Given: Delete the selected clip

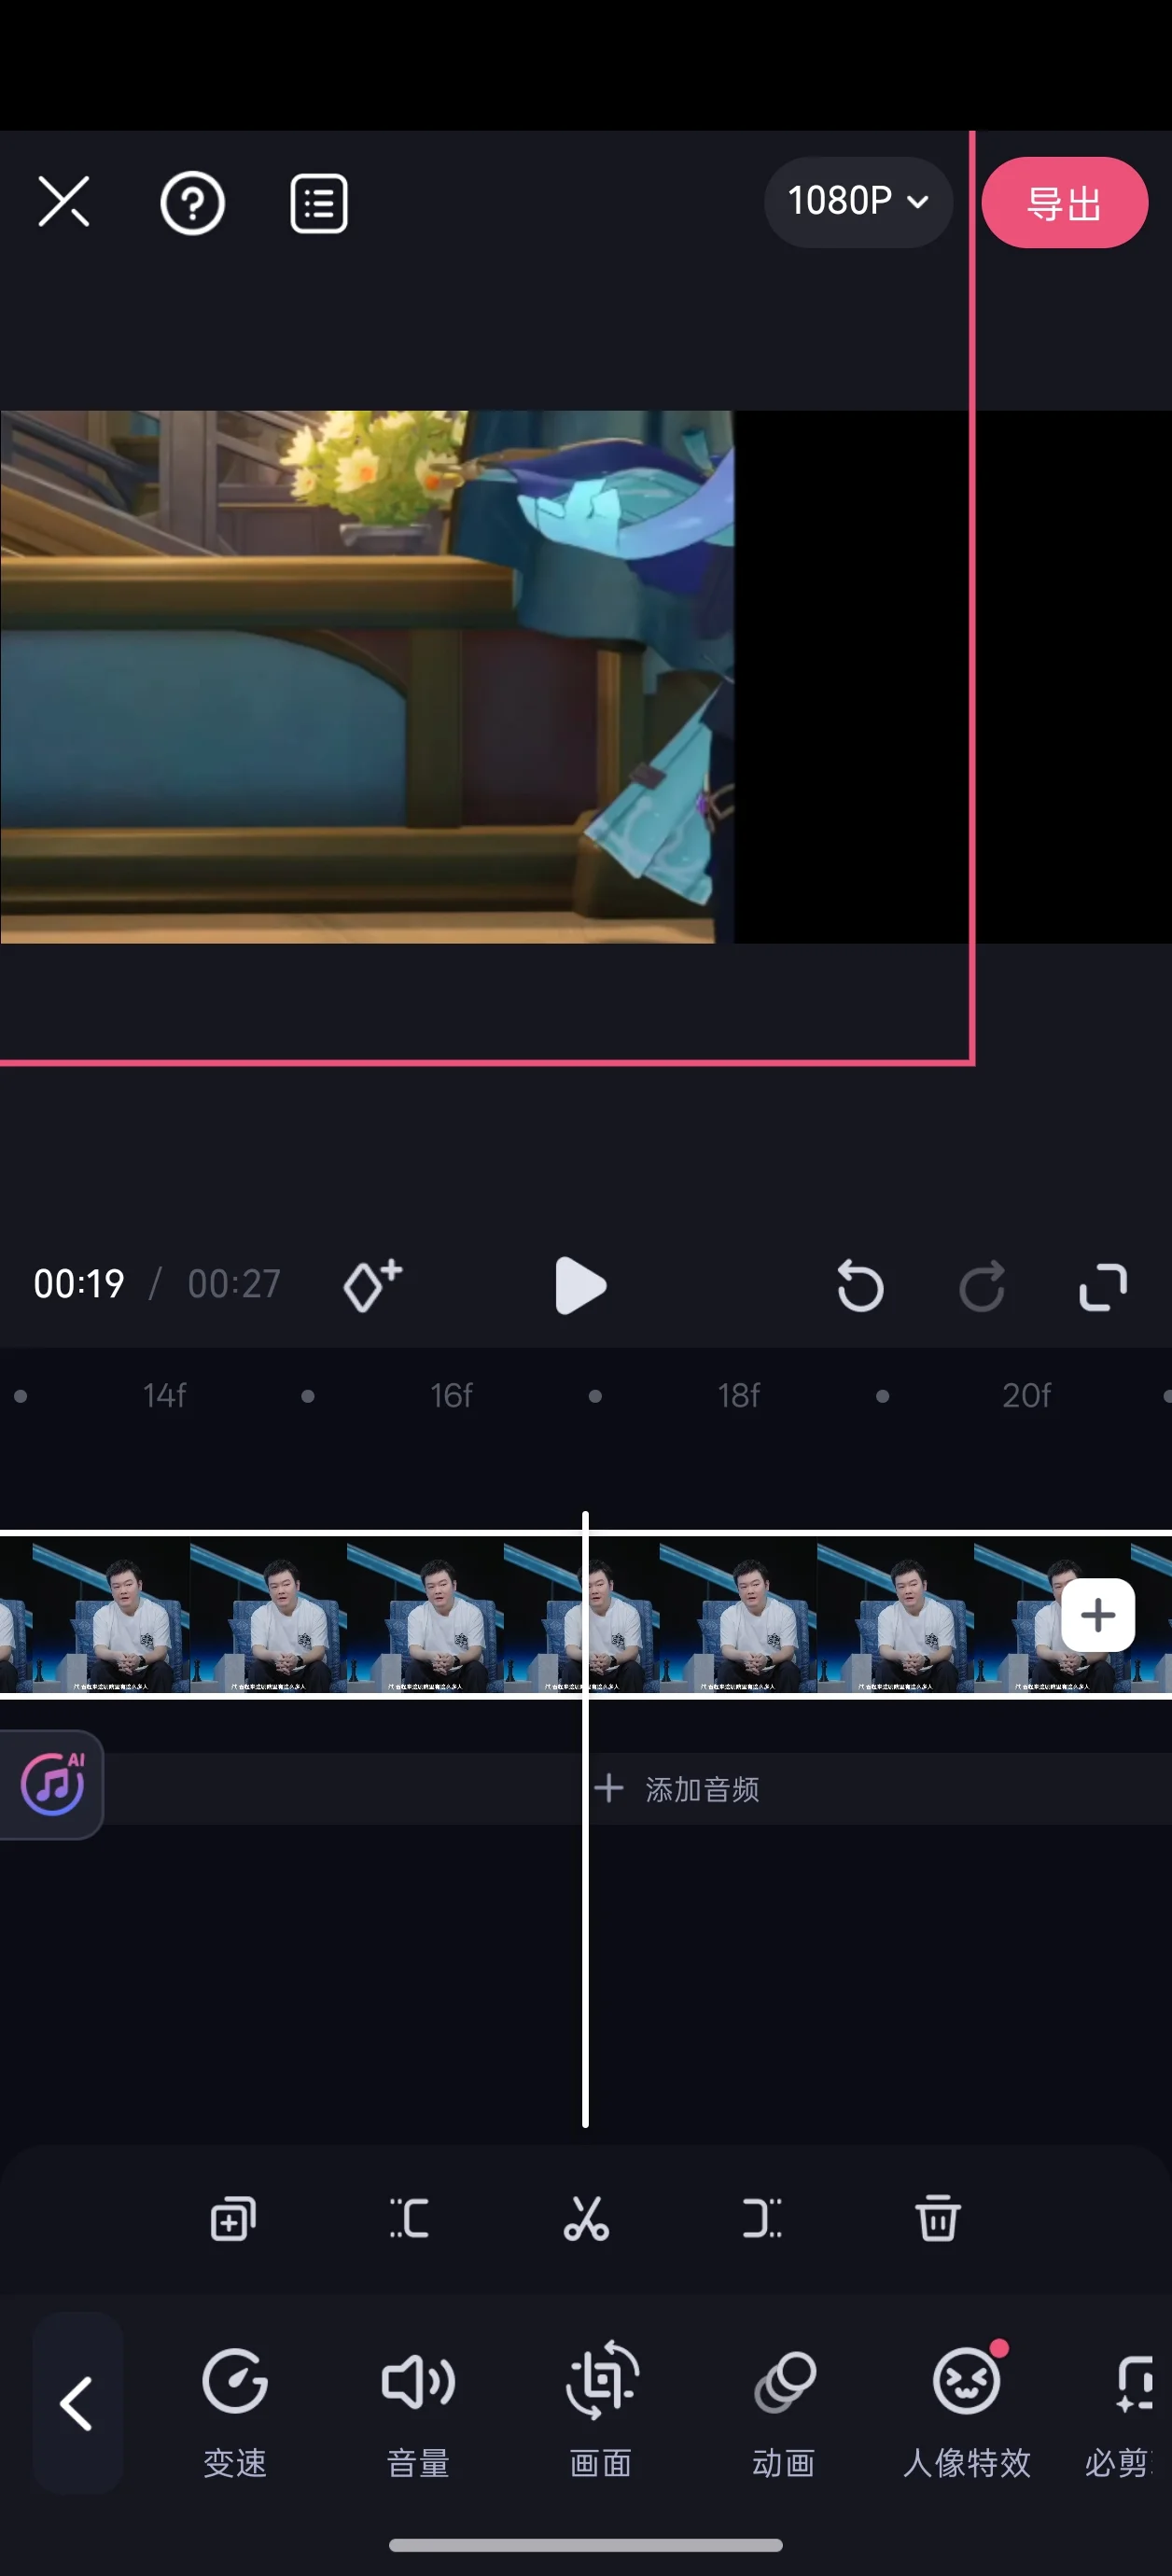Looking at the screenshot, I should pos(938,2219).
